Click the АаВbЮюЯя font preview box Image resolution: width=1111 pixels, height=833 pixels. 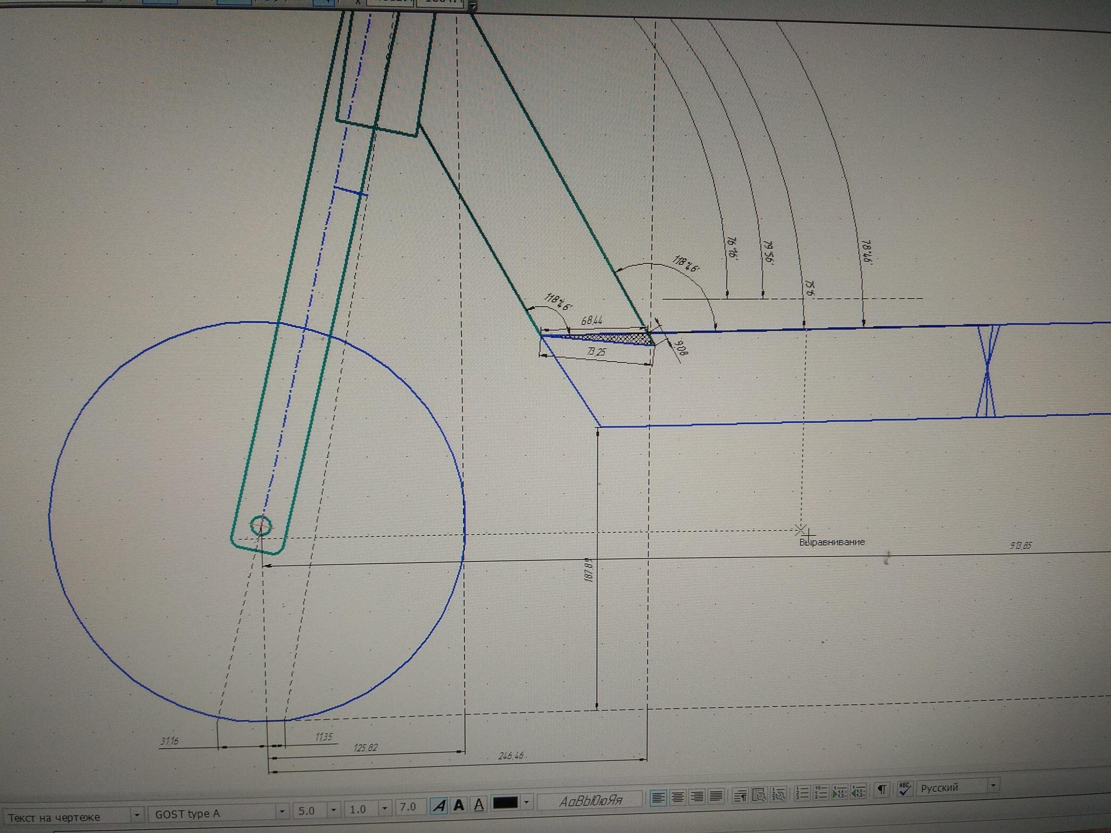[x=590, y=800]
